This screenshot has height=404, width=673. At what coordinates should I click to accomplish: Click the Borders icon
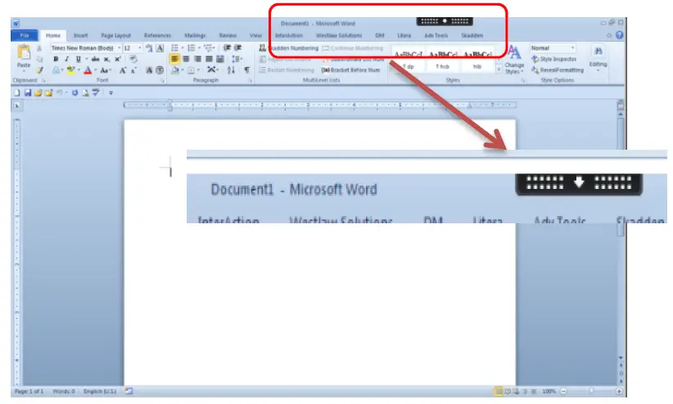191,70
